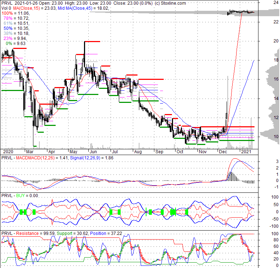Screen dimensions: 280x268
Task: Click the long red resistance line near 11 in December
Action: pyautogui.click(x=227, y=127)
